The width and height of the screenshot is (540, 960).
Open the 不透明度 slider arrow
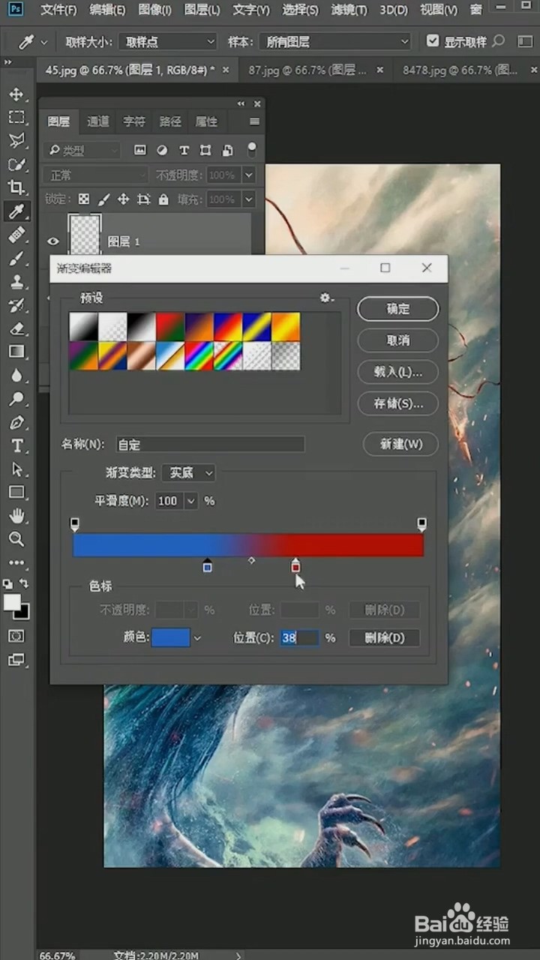[x=249, y=175]
